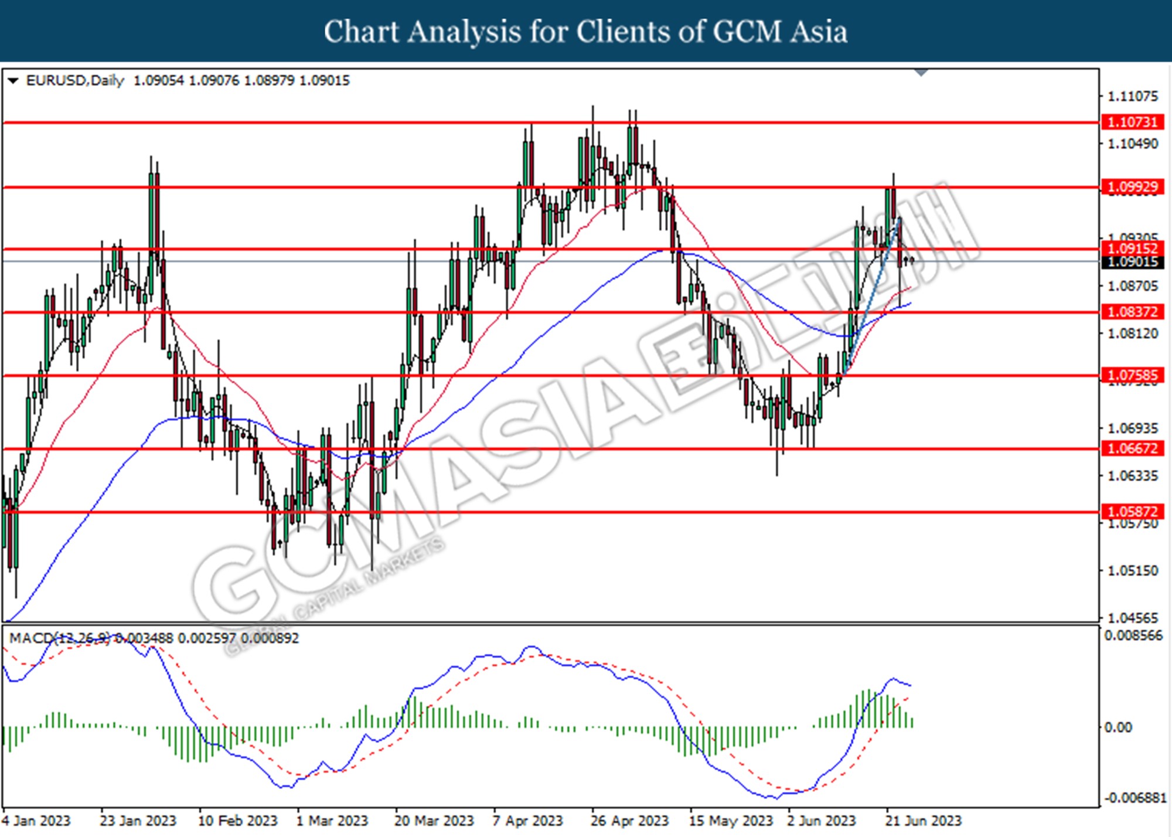Click the 15 May 2023 date label

731,821
